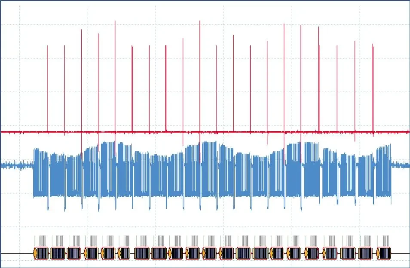The image size is (410, 268).
Task: Select the first red pulse spike
Action: (48, 89)
